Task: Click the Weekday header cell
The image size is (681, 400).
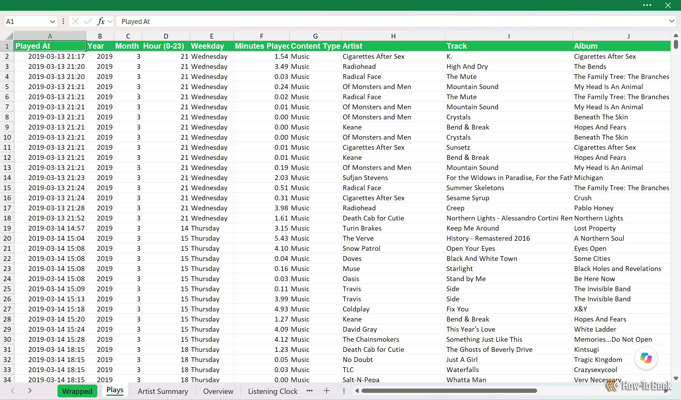Action: pyautogui.click(x=211, y=46)
